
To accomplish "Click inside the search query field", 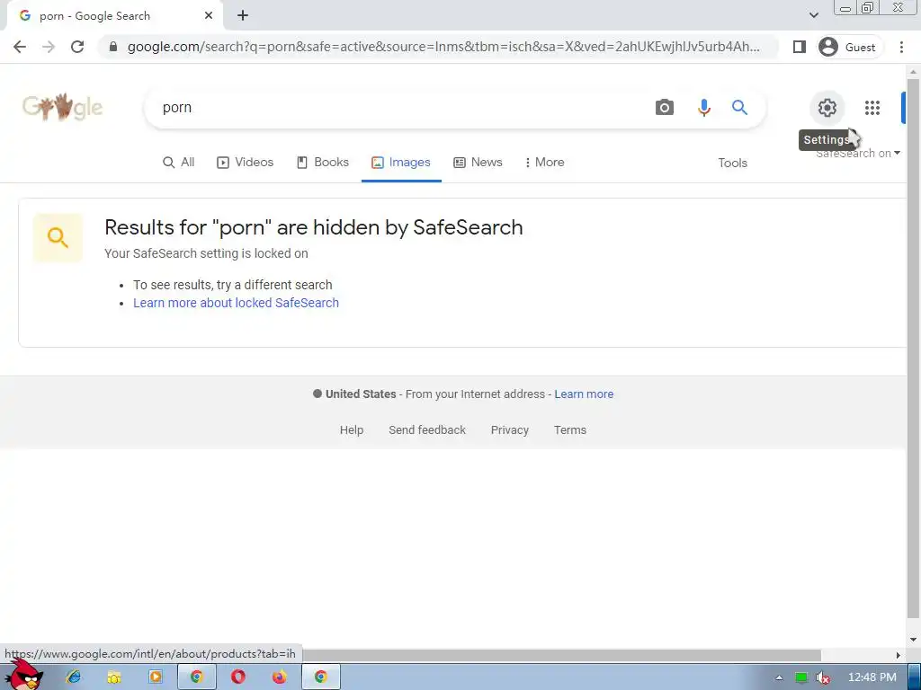I will [x=399, y=108].
